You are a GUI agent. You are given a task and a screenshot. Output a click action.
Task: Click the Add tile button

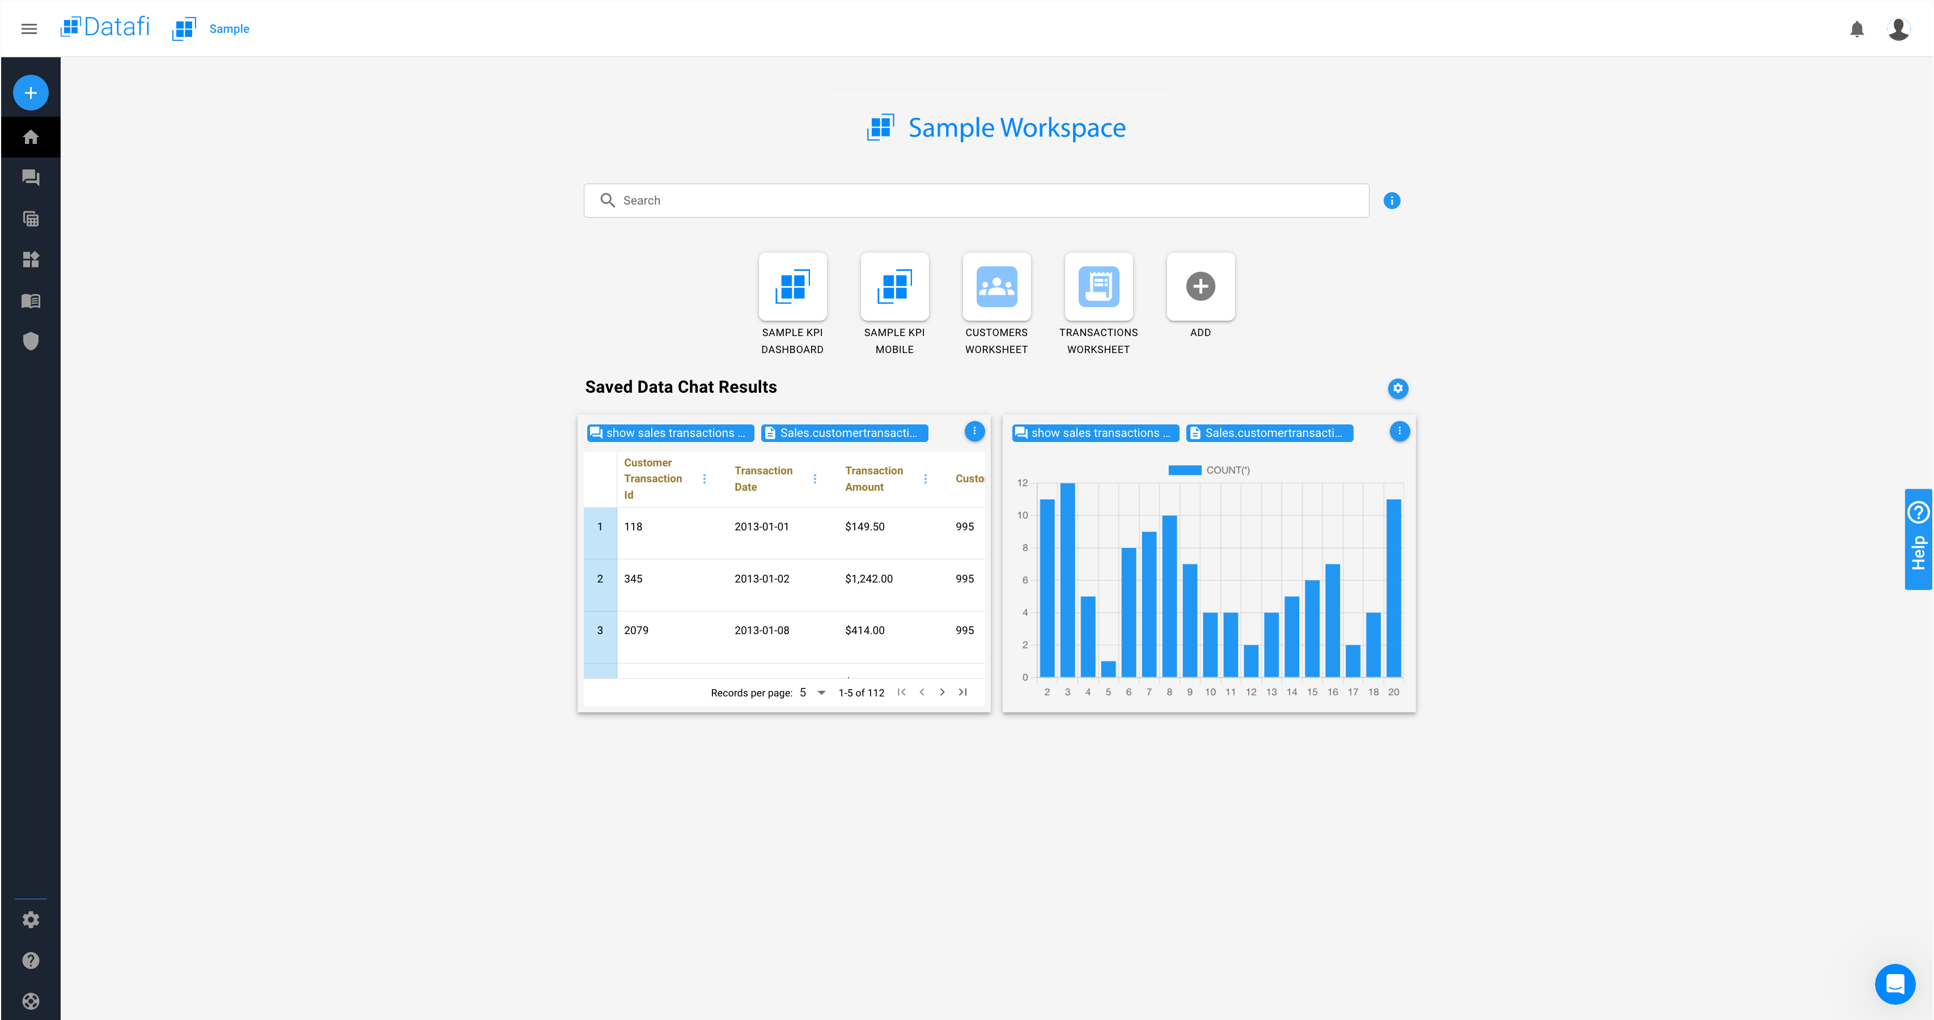[1200, 287]
